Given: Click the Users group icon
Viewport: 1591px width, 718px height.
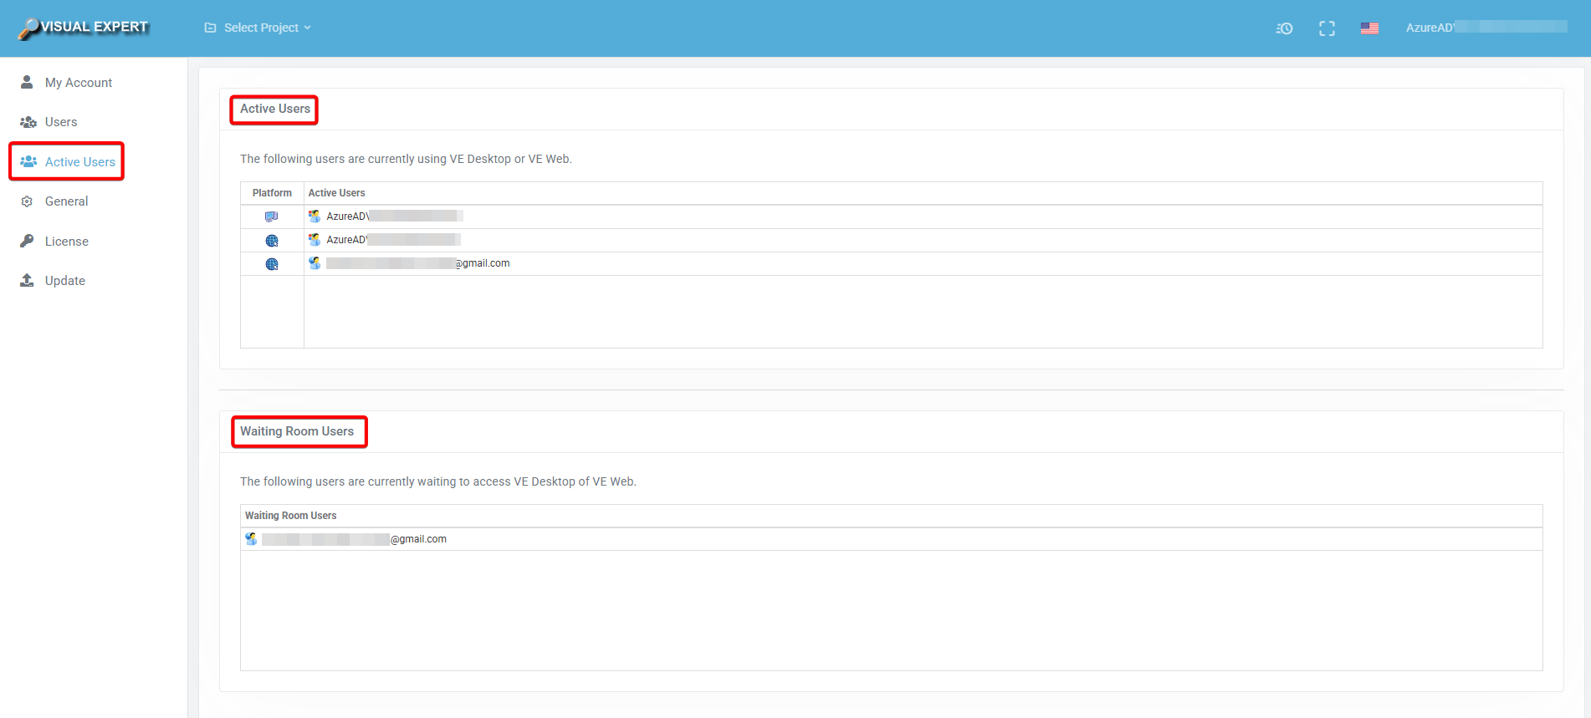Looking at the screenshot, I should tap(28, 122).
